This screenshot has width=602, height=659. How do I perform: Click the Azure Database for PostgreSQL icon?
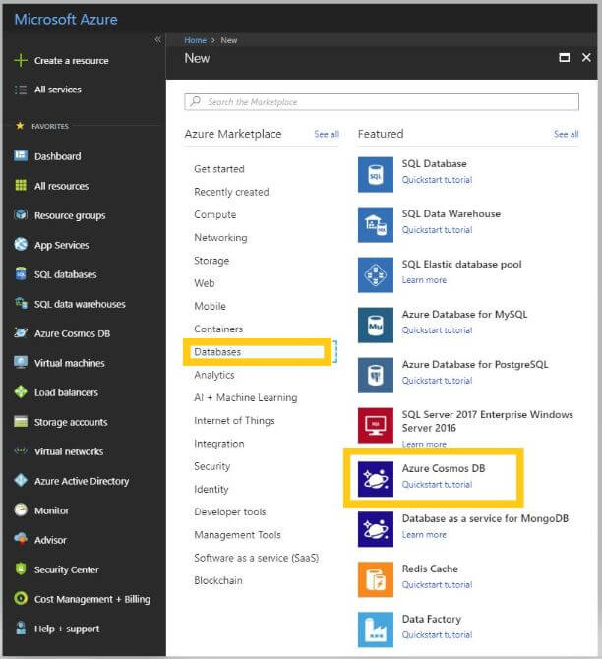tap(376, 375)
